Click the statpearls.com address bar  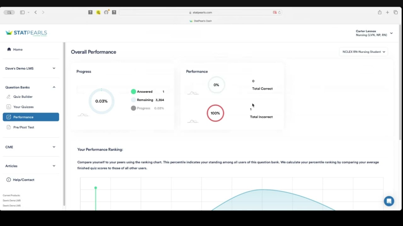point(201,13)
